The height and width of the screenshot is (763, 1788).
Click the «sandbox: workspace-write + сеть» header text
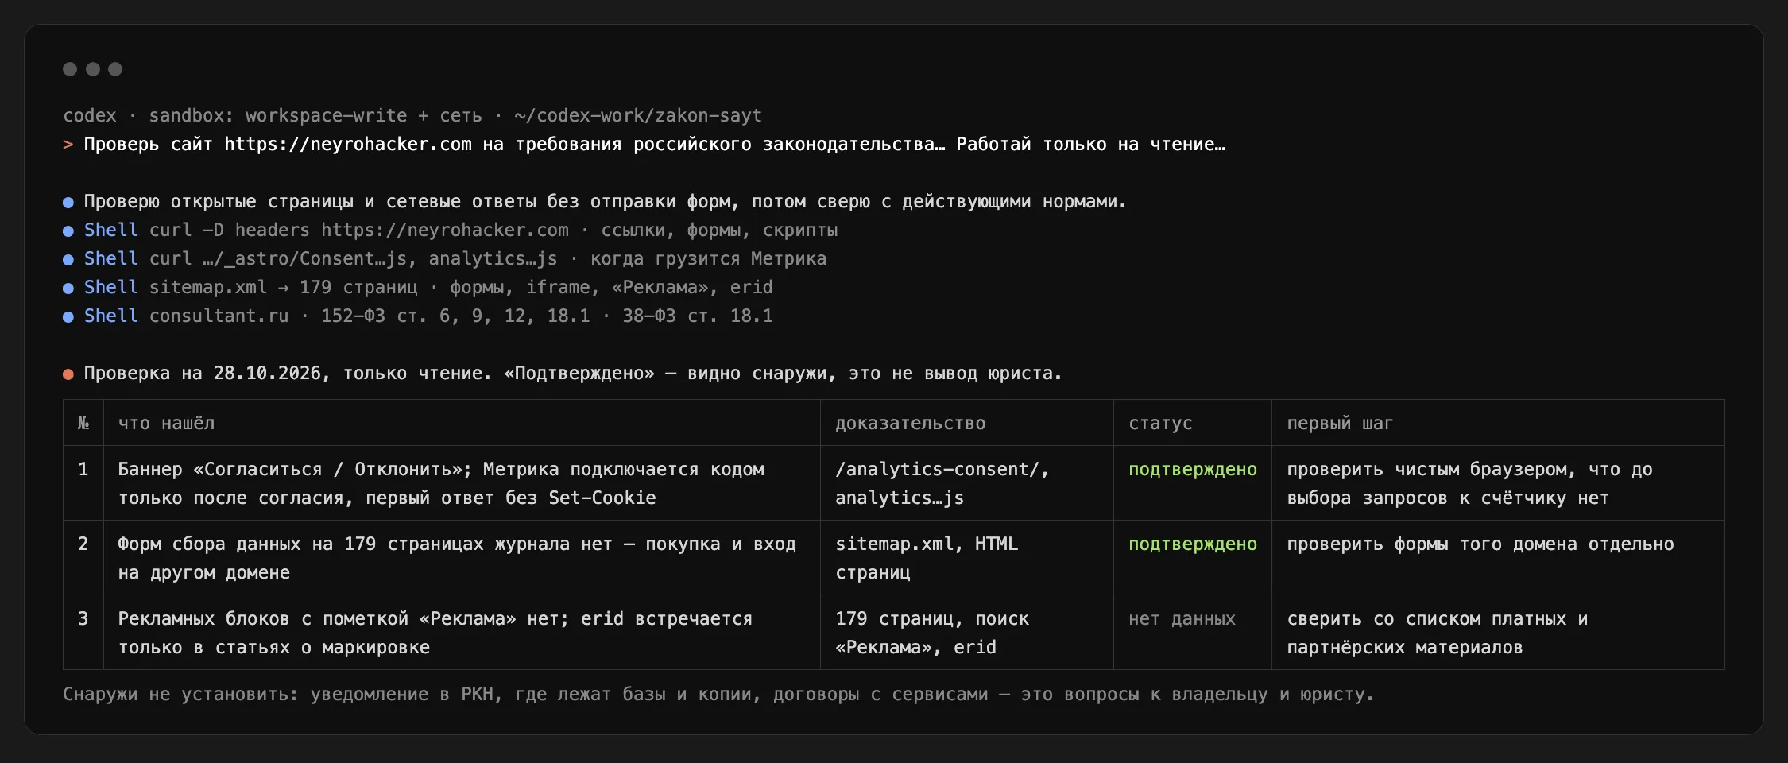tap(315, 116)
